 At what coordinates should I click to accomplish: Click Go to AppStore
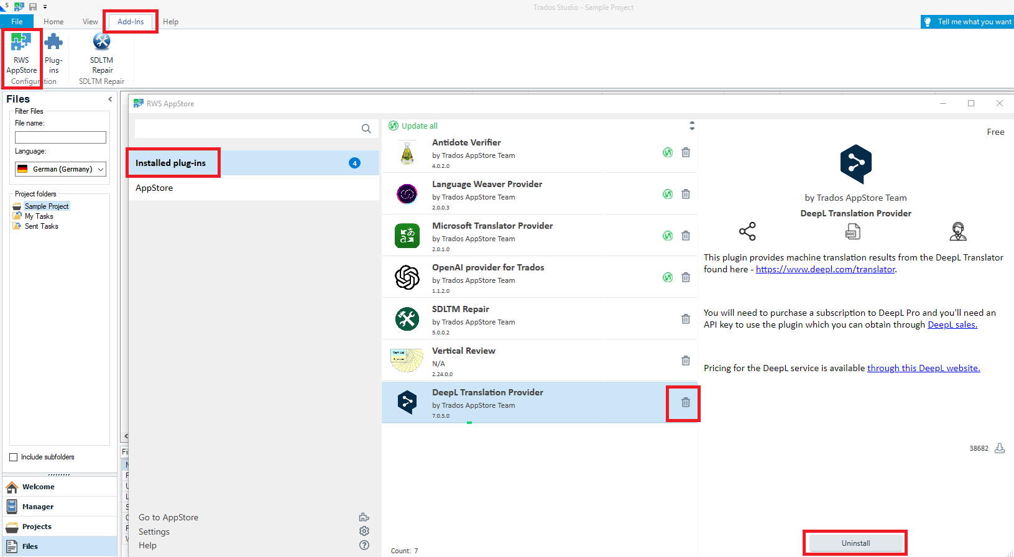pos(168,517)
